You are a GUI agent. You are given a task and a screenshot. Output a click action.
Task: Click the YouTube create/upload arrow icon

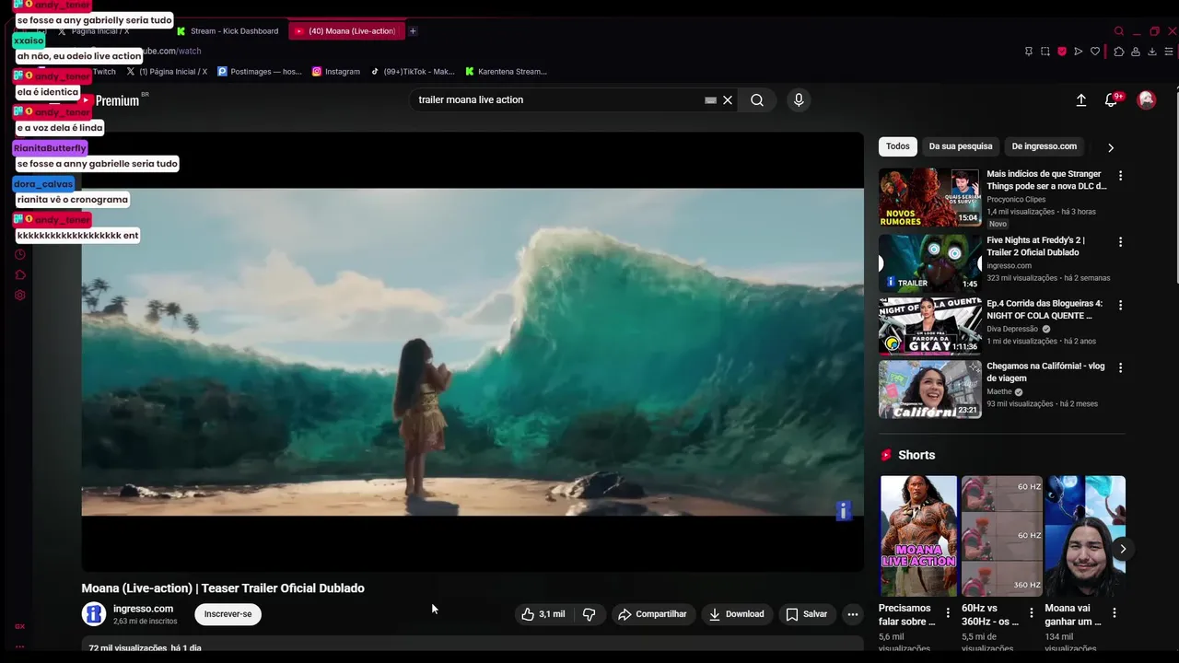click(x=1081, y=100)
